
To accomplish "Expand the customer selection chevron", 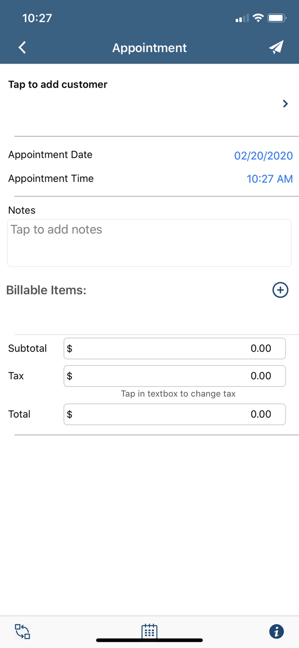I will 285,104.
